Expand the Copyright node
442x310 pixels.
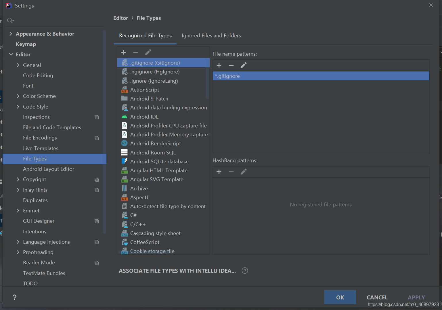18,179
